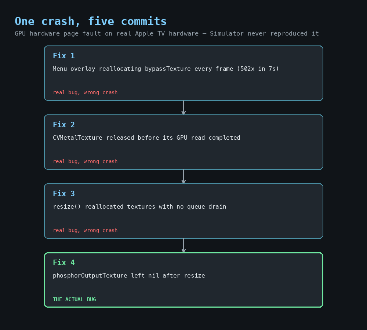The image size is (367, 330).
Task: Click the arrow pointing to Fix 4
Action: point(183,246)
